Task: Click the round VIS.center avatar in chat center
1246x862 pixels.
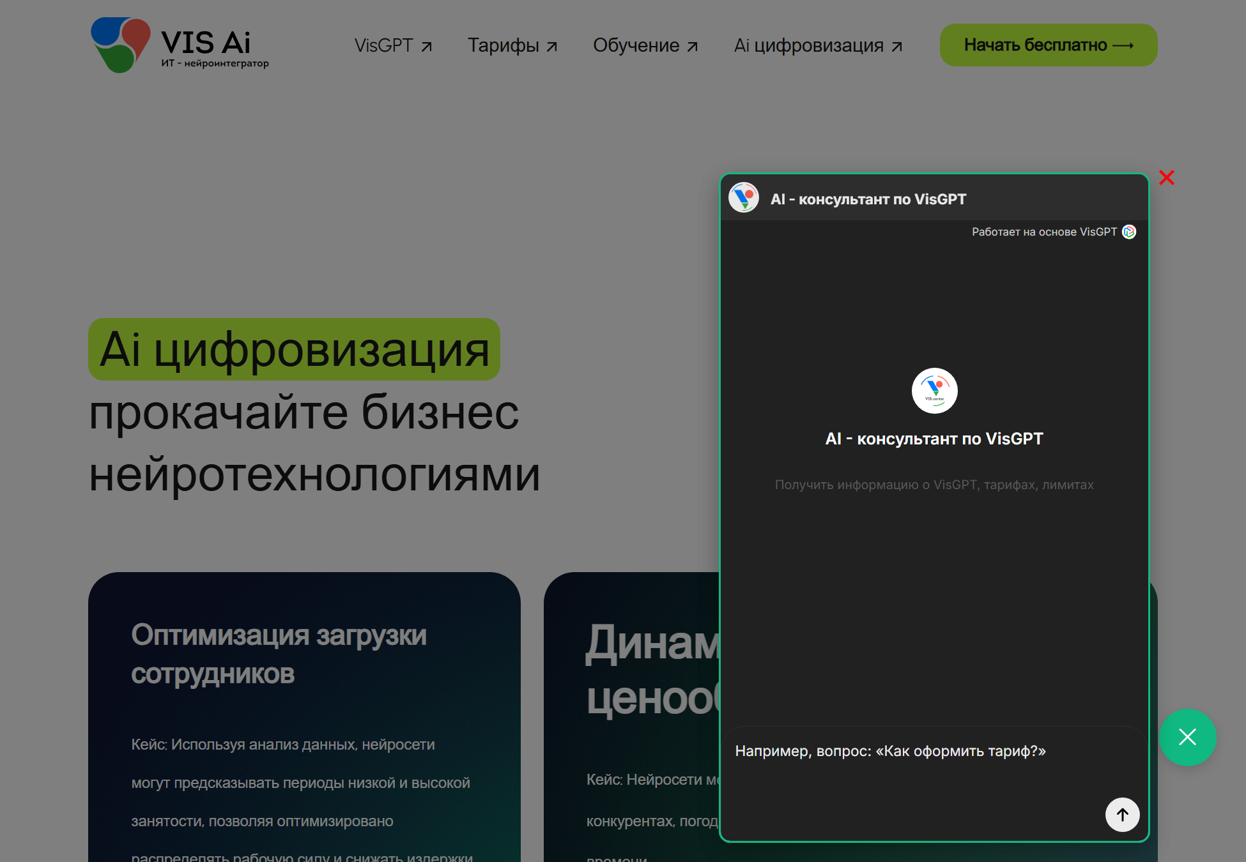Action: [x=934, y=390]
